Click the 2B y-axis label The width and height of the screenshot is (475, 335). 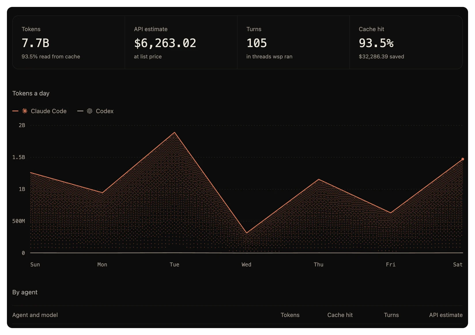click(x=22, y=125)
